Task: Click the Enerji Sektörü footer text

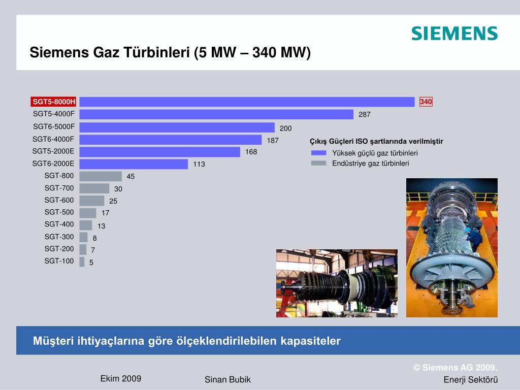Action: point(471,380)
